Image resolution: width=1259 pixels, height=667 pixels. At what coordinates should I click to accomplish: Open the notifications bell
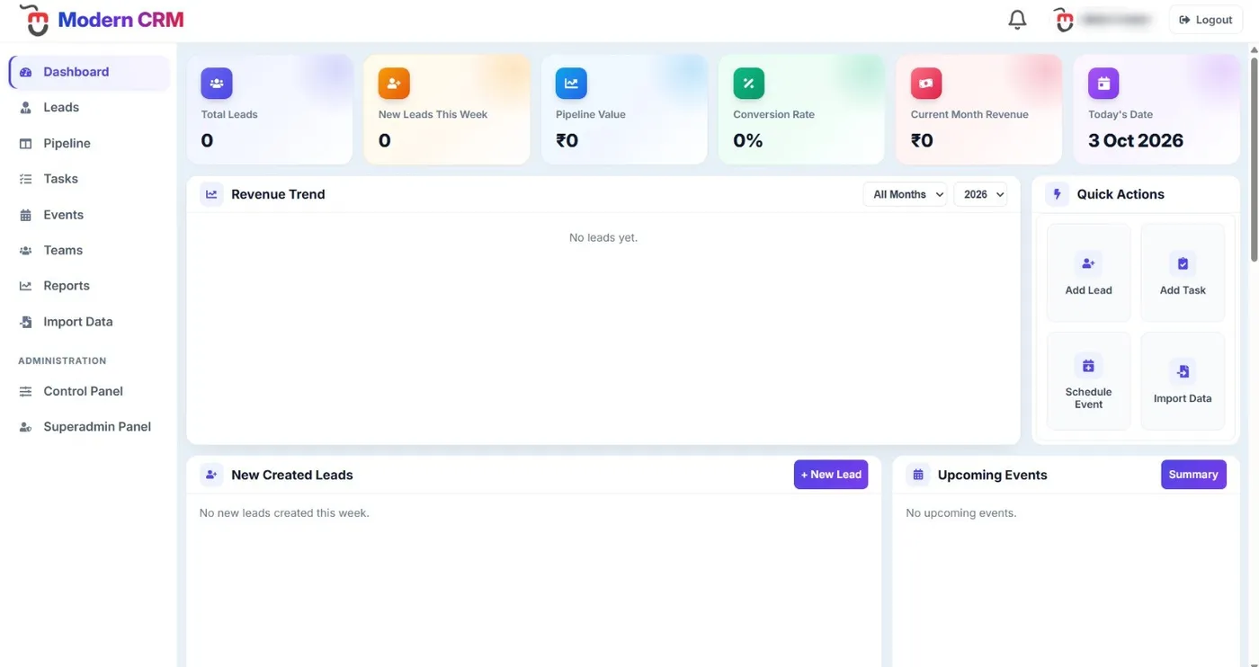(1017, 20)
